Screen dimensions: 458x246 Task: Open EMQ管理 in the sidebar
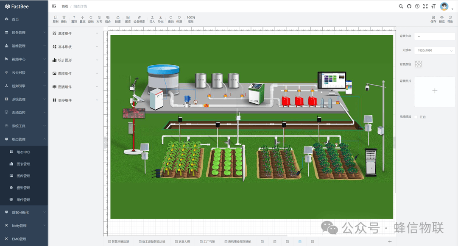pos(24,239)
